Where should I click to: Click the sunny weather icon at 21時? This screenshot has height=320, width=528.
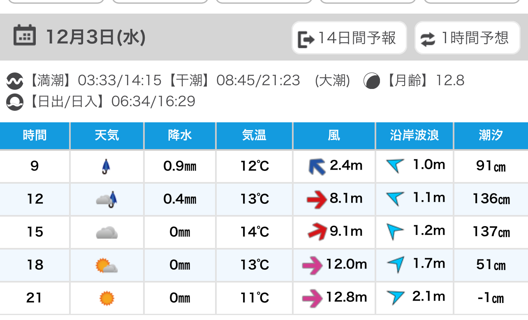[107, 298]
